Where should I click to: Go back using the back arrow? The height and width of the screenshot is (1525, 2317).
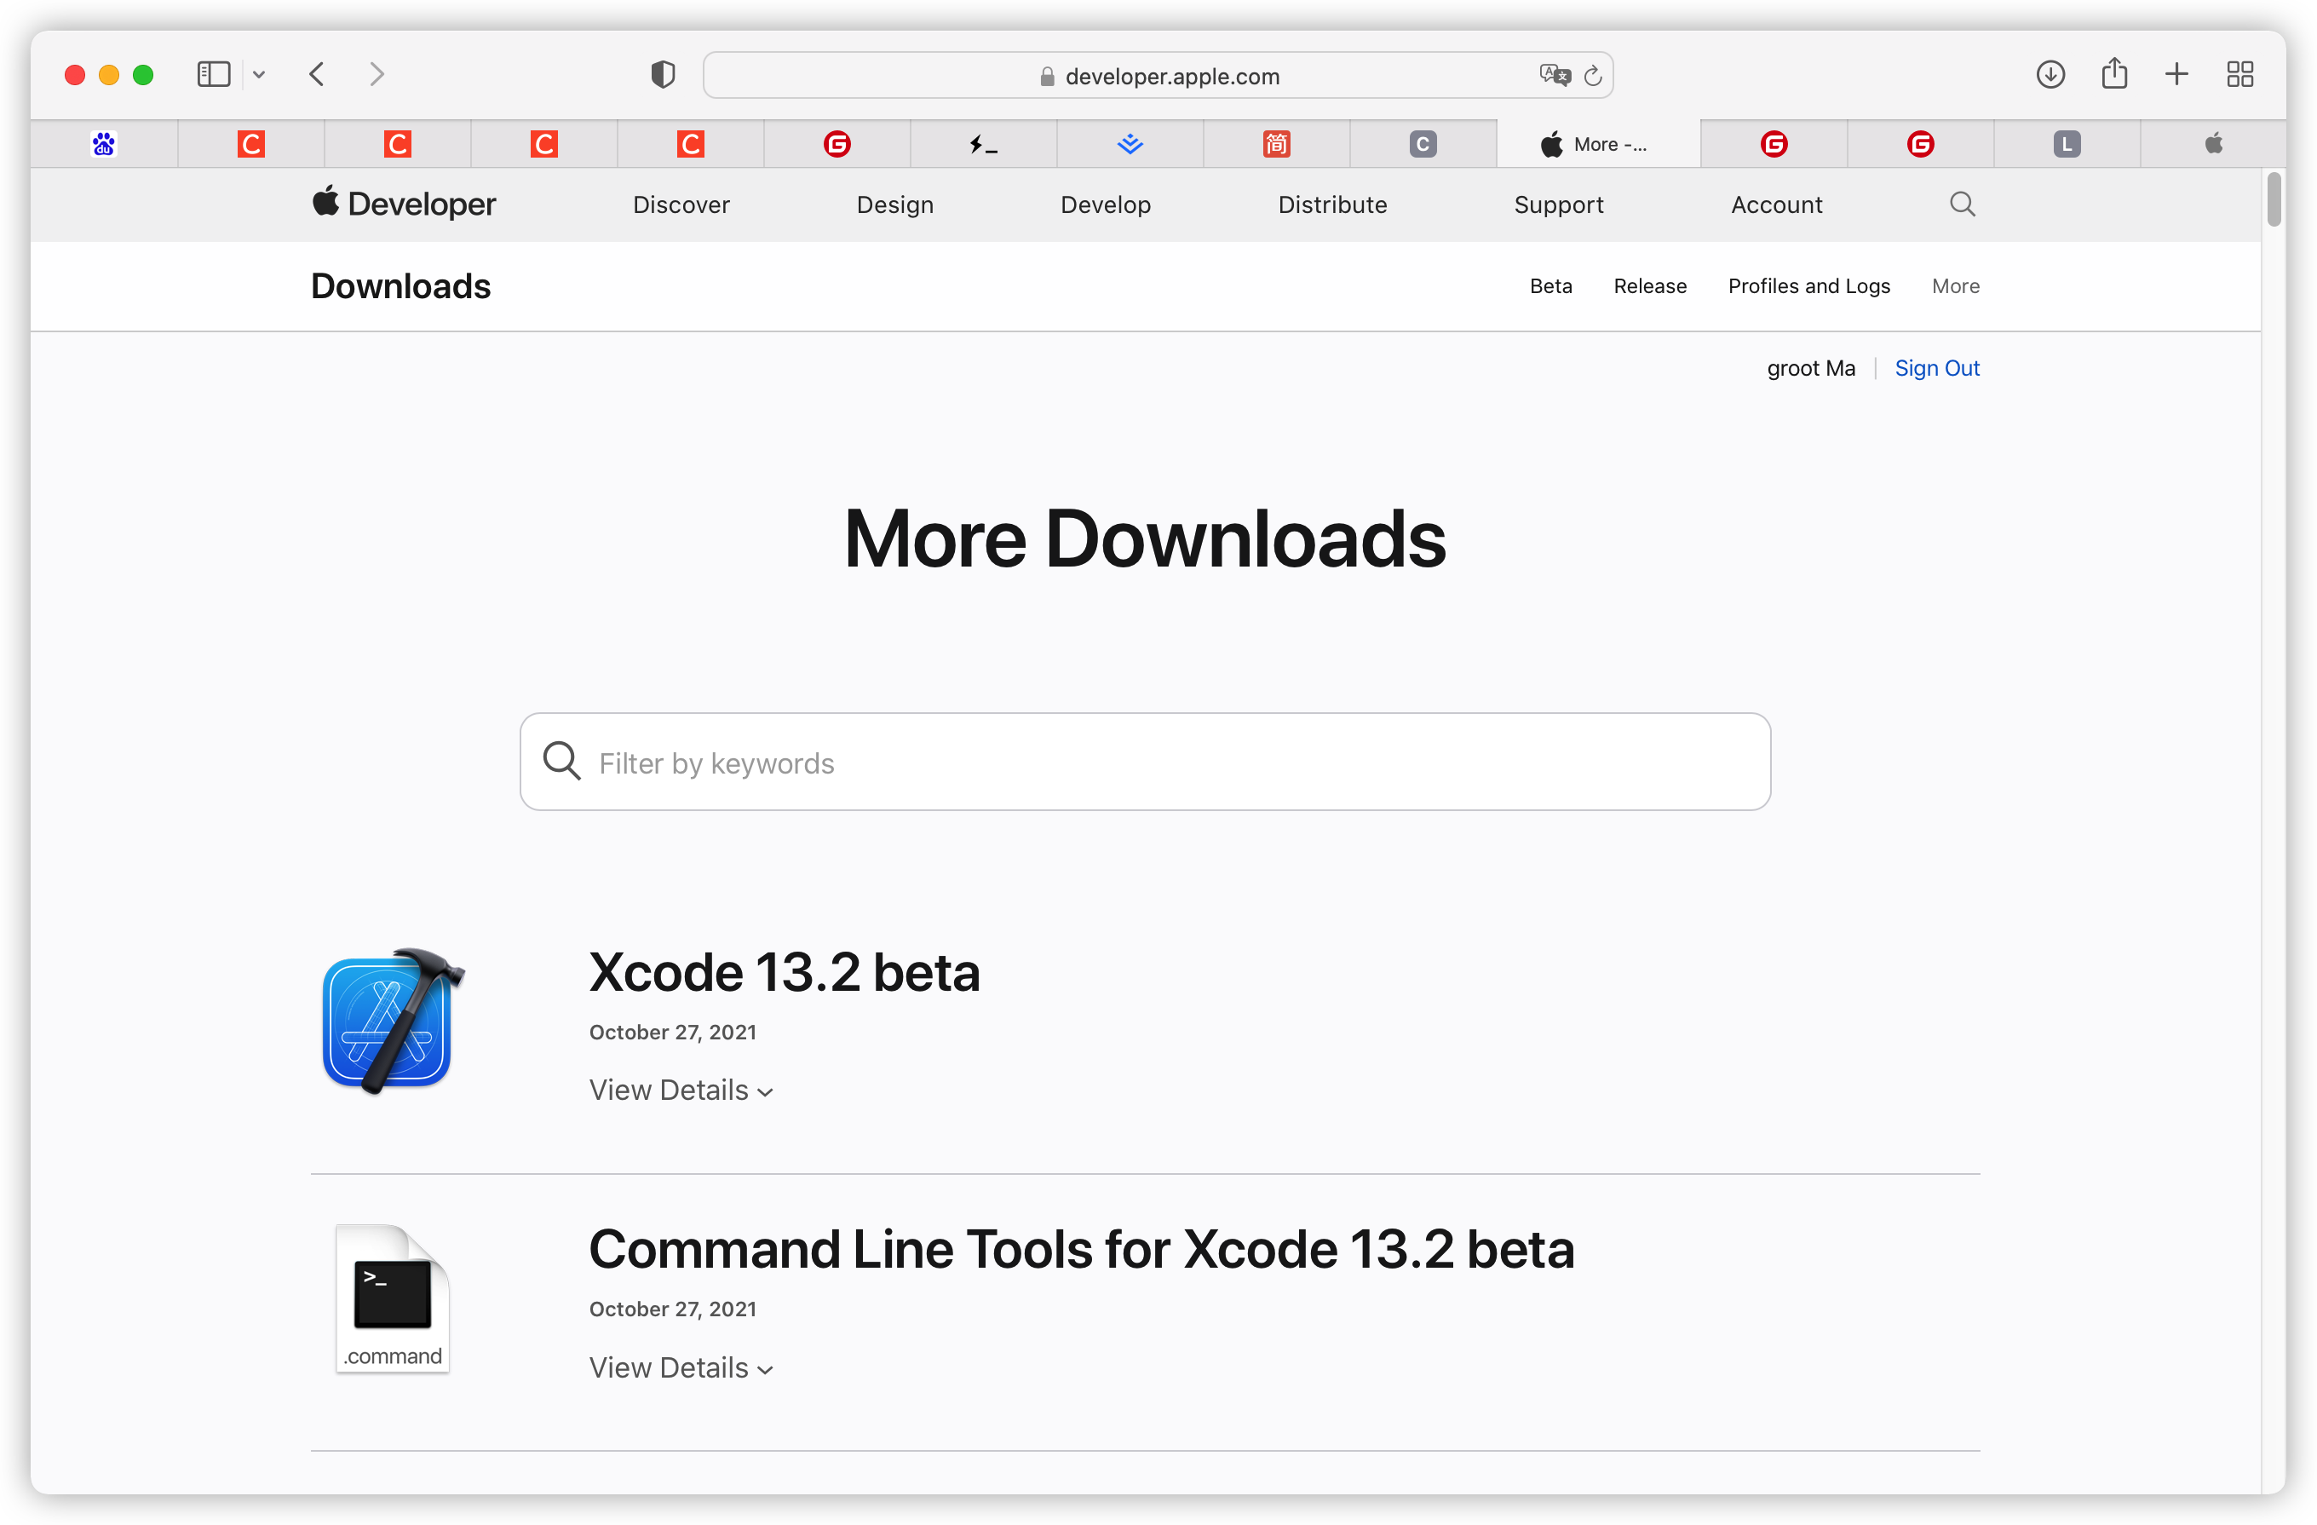pyautogui.click(x=316, y=73)
